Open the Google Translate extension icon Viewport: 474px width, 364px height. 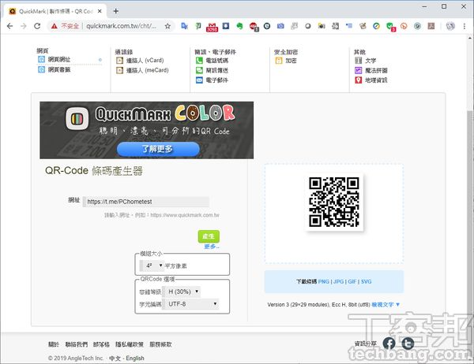[x=184, y=26]
